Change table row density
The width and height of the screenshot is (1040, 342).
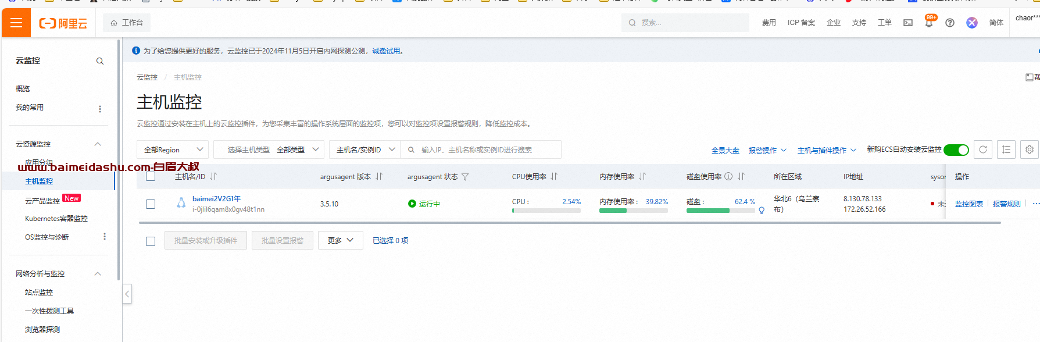tap(1006, 149)
